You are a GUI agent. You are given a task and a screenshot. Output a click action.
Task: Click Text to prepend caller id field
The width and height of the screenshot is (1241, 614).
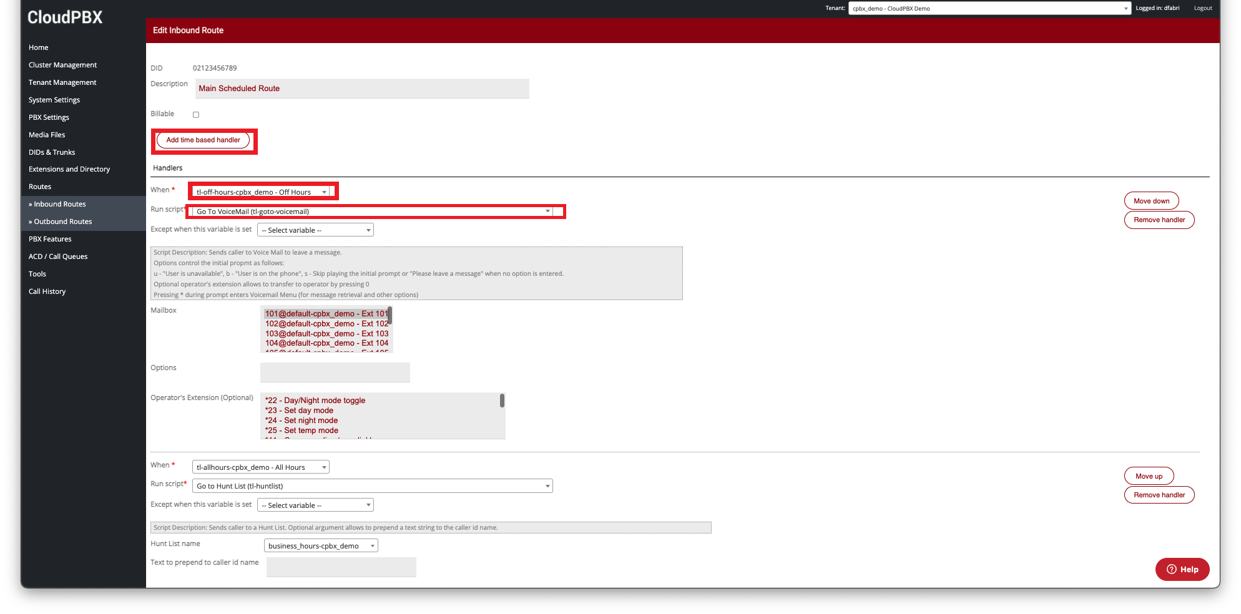(341, 567)
